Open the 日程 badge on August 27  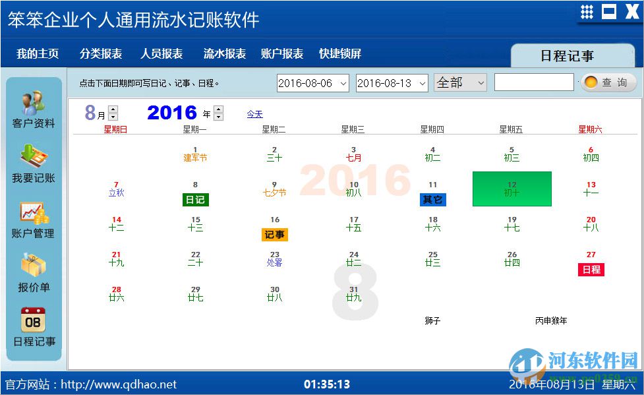591,269
